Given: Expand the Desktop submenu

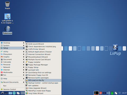Looking at the screenshot, I should pos(12,43).
